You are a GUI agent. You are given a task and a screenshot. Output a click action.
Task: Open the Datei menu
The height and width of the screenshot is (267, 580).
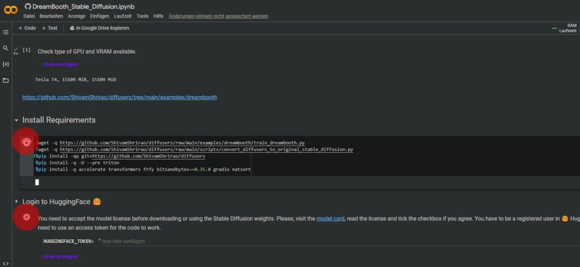[29, 16]
